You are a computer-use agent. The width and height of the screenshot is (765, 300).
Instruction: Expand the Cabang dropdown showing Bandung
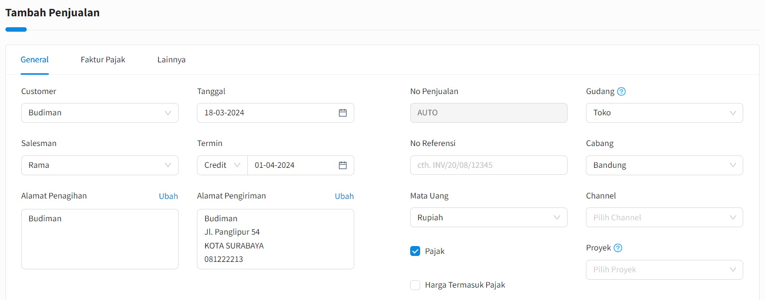664,165
